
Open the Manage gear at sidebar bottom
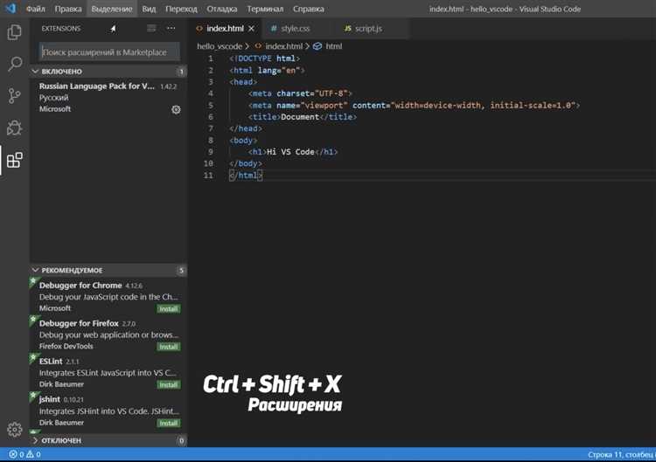15,430
